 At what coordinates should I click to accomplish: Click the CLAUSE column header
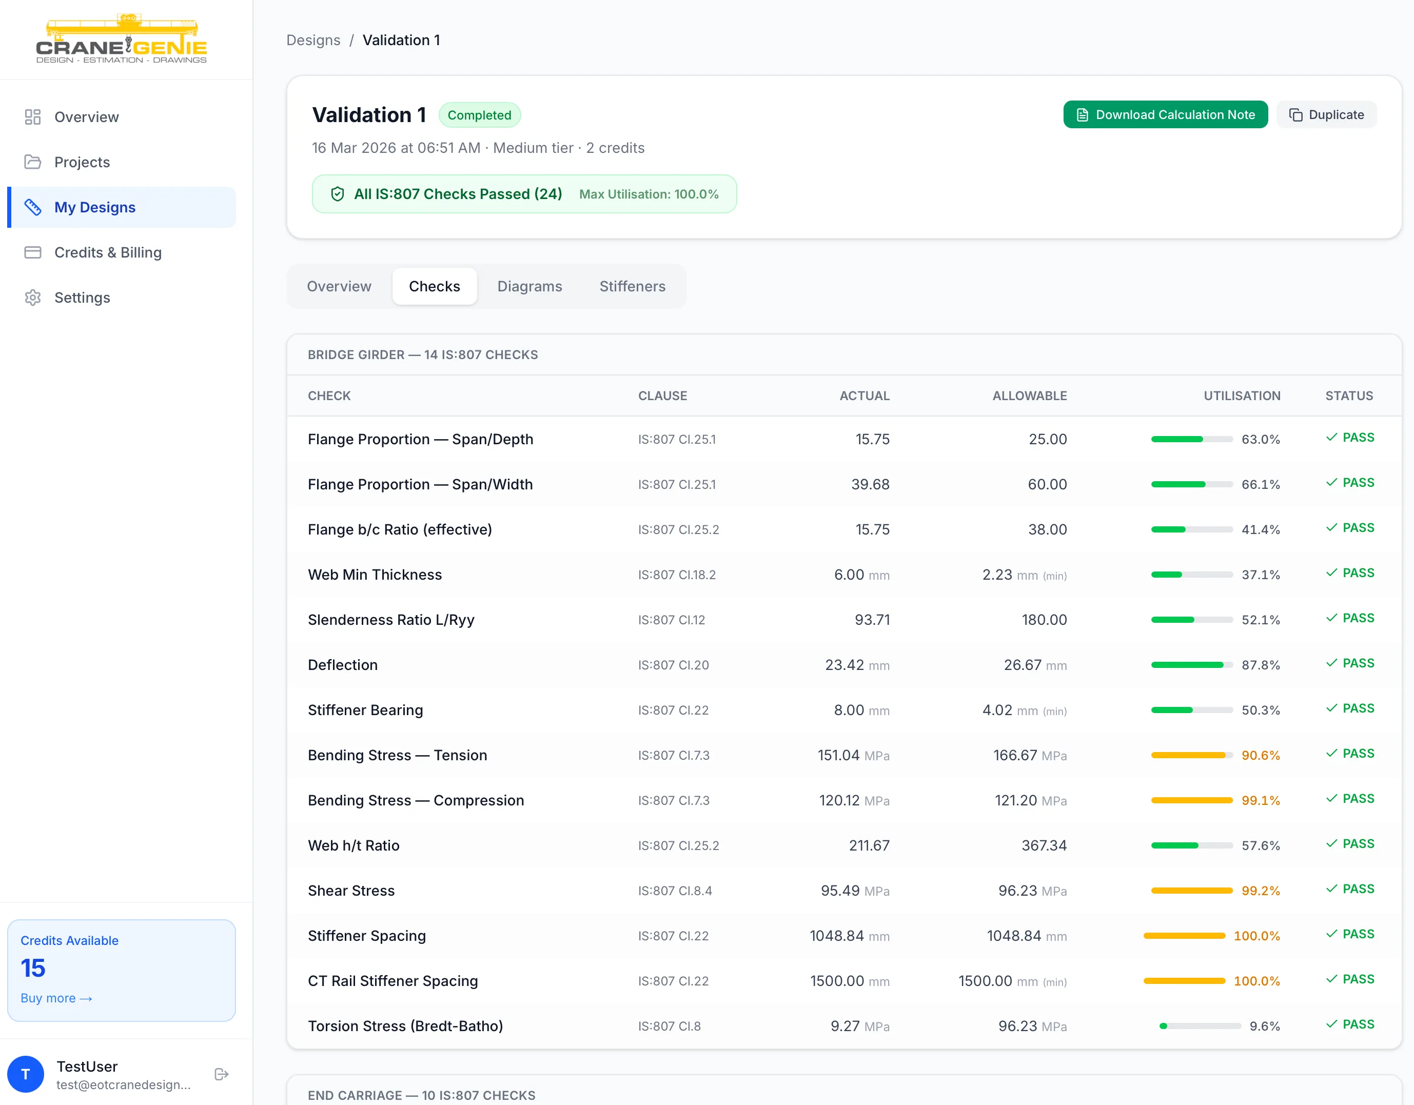coord(663,396)
